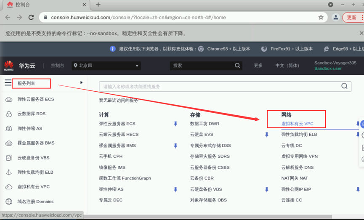Open 镜像服务 IMS
Image resolution: width=364 pixels, height=220 pixels.
(112, 167)
